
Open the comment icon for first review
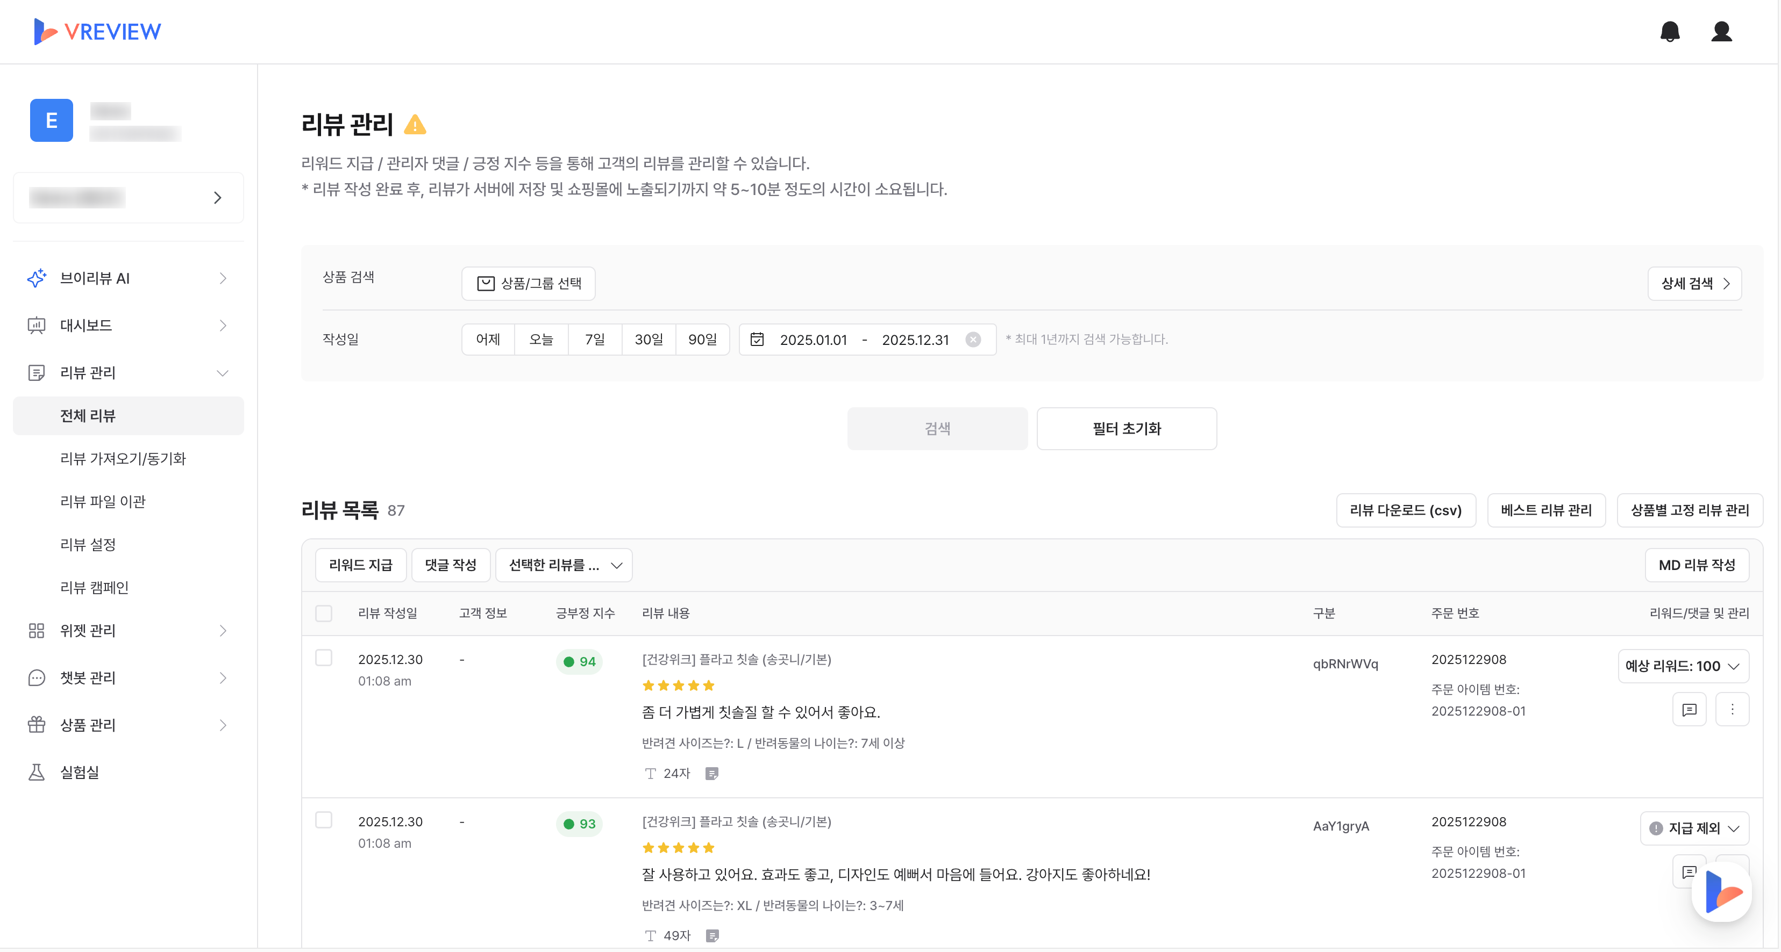pos(1689,710)
